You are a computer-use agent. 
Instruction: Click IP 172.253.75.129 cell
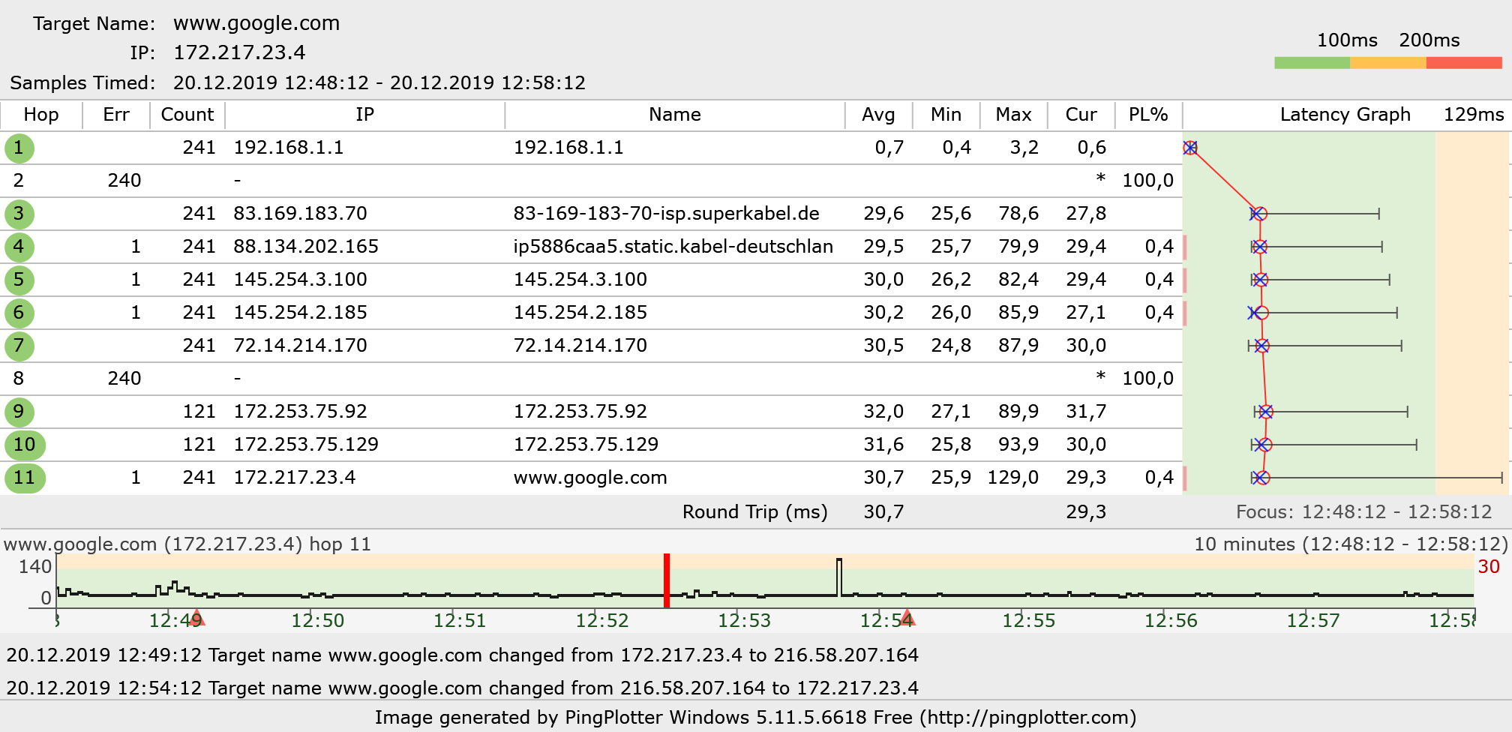point(306,445)
